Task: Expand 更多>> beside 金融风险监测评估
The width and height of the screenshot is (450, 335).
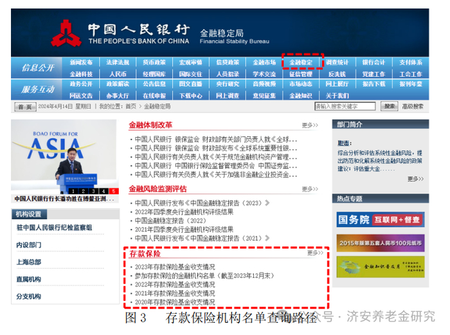Action: tap(310, 189)
